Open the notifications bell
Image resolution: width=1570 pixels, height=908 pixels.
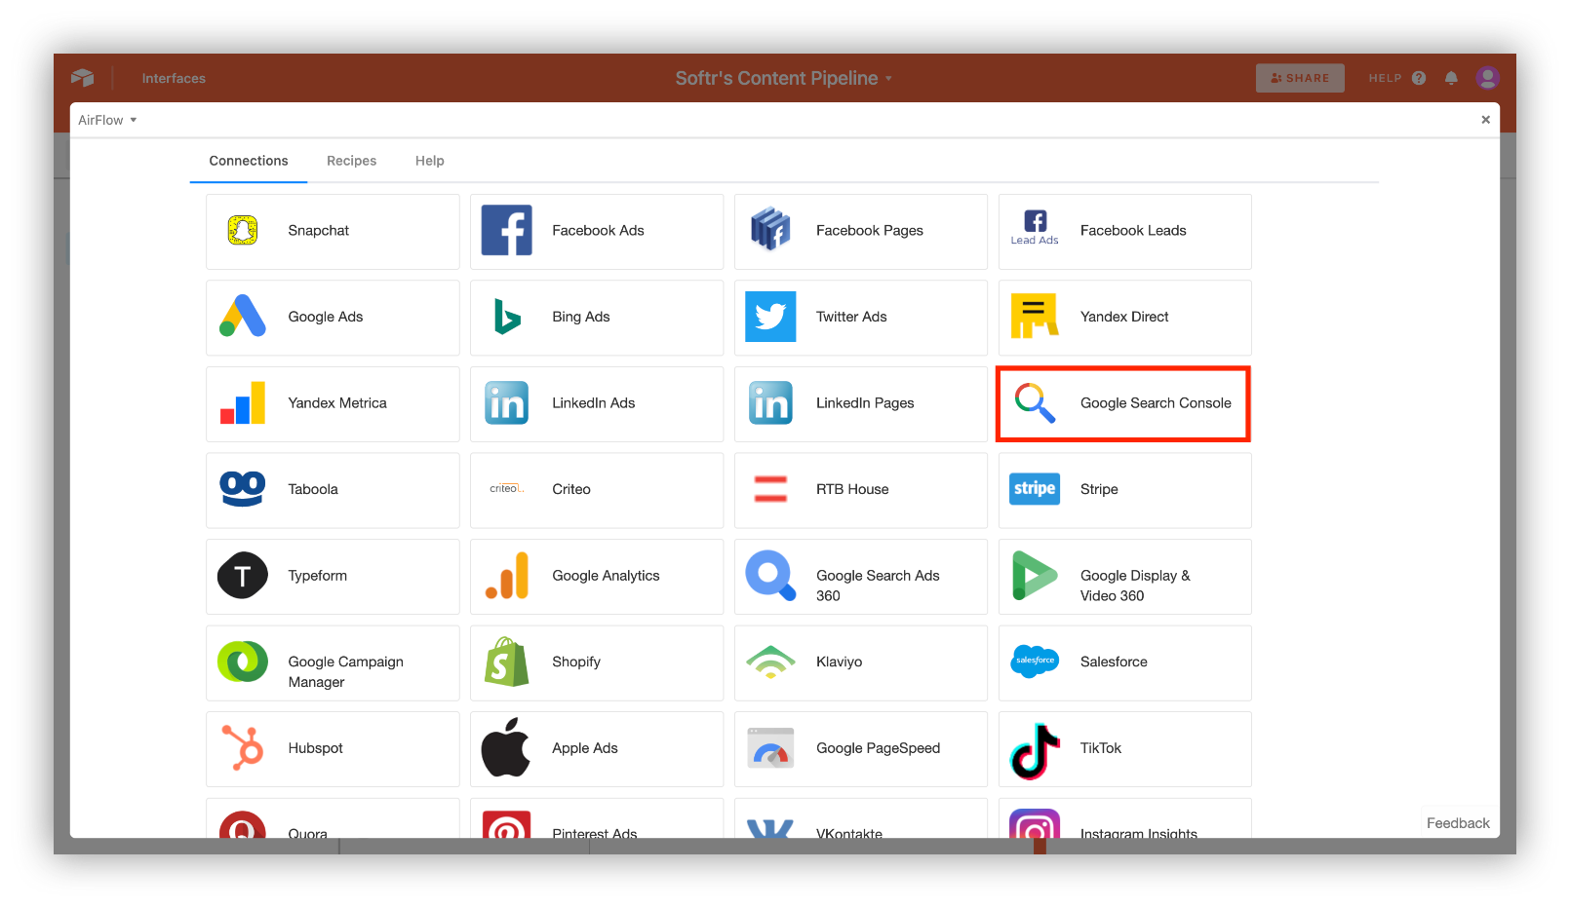pyautogui.click(x=1451, y=78)
